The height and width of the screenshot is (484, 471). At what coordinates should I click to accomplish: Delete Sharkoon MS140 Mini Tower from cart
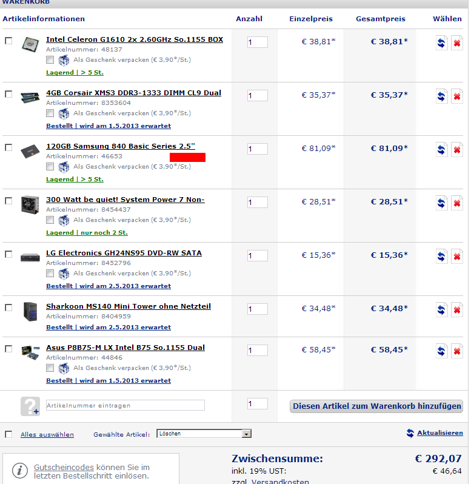(457, 309)
